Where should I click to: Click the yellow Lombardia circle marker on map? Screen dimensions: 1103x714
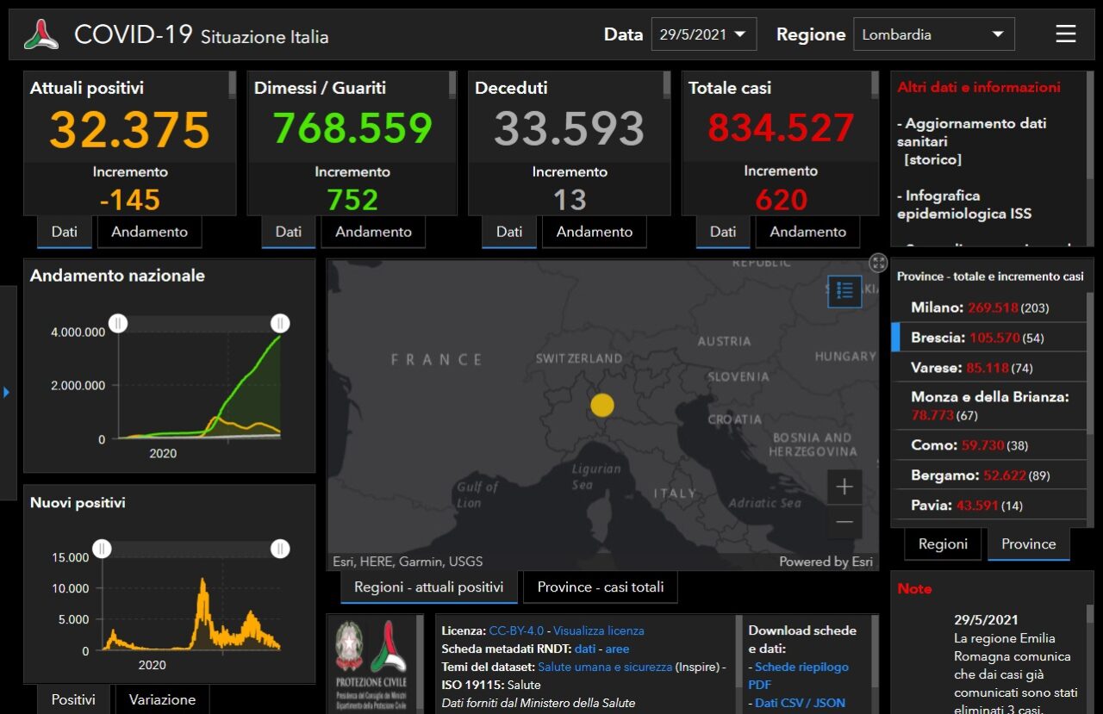602,405
